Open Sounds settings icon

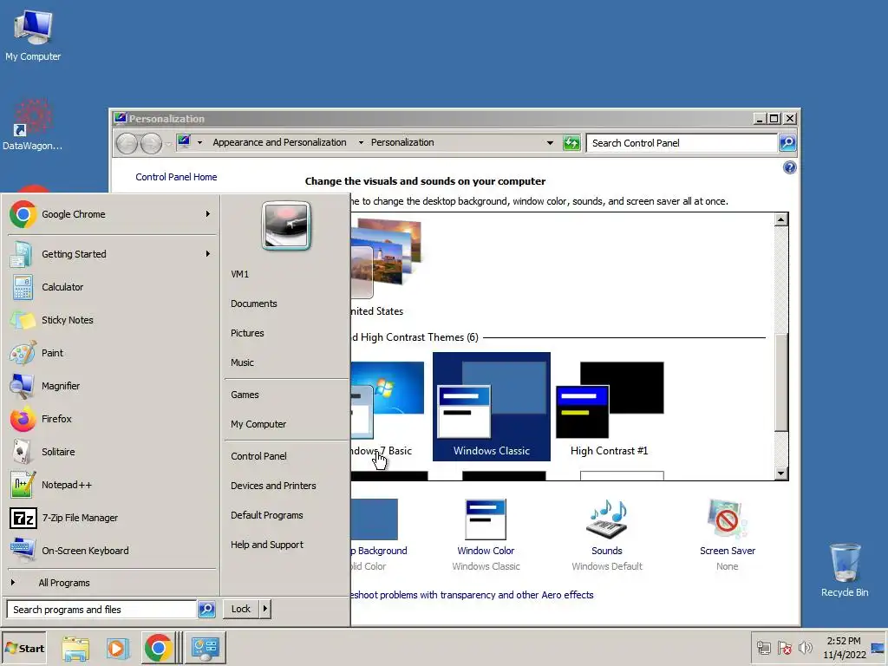[607, 519]
